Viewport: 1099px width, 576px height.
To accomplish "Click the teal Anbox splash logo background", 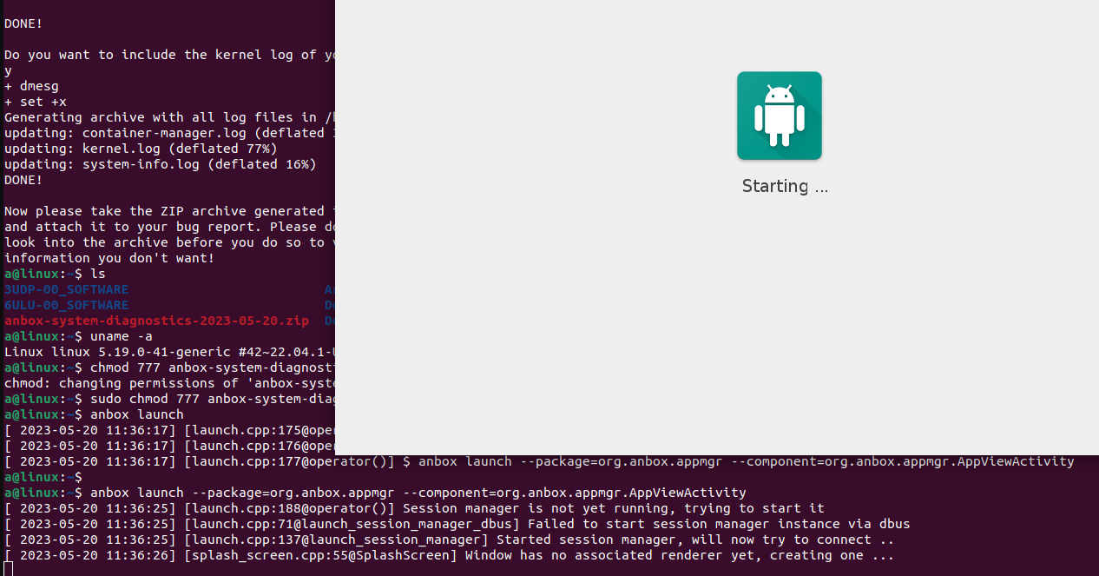I will pos(751,83).
